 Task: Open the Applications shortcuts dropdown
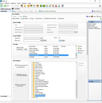pyautogui.click(x=10, y=11)
